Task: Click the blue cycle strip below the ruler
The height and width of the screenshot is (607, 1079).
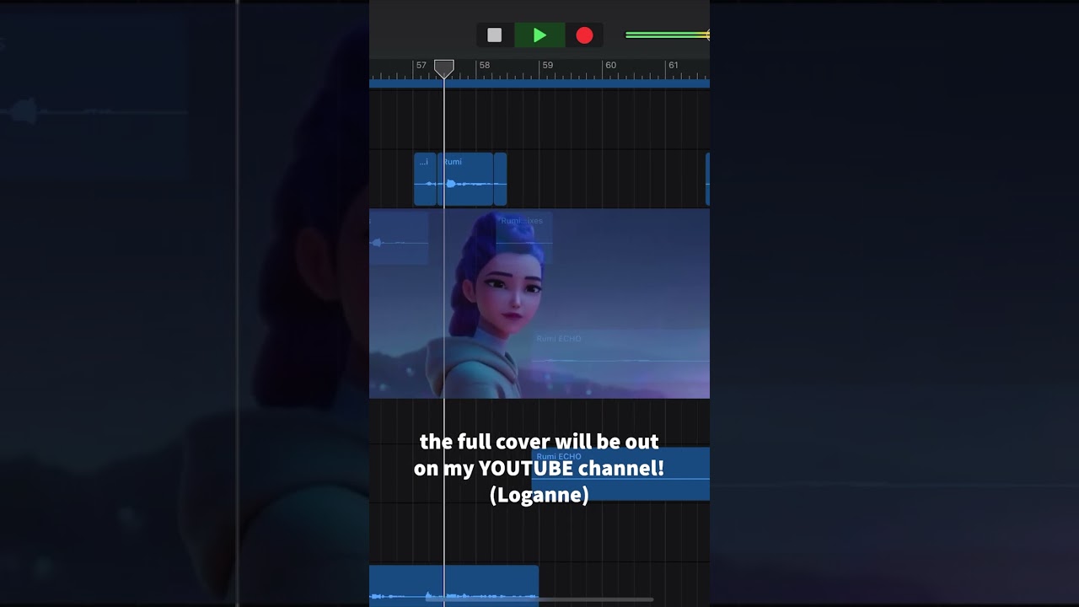Action: tap(539, 83)
